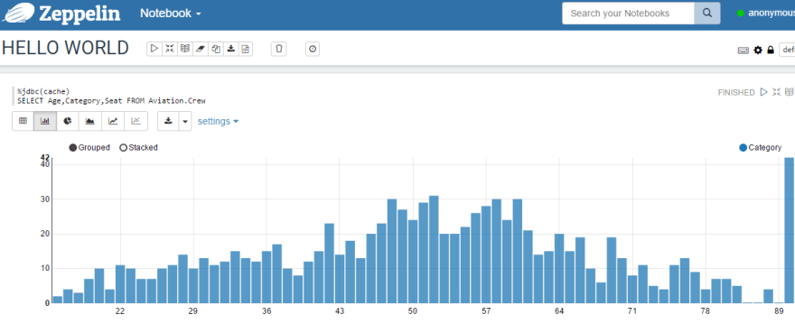Switch to line chart view
The image size is (795, 333).
[x=113, y=121]
